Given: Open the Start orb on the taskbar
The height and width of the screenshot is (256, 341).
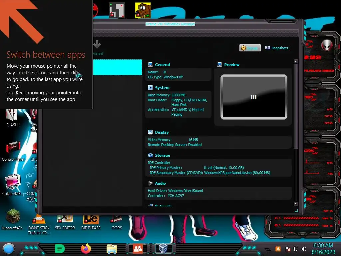Looking at the screenshot, I should pyautogui.click(x=8, y=249).
